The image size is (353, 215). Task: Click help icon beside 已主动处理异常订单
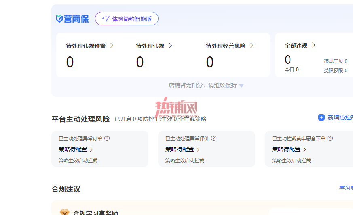click(x=107, y=138)
